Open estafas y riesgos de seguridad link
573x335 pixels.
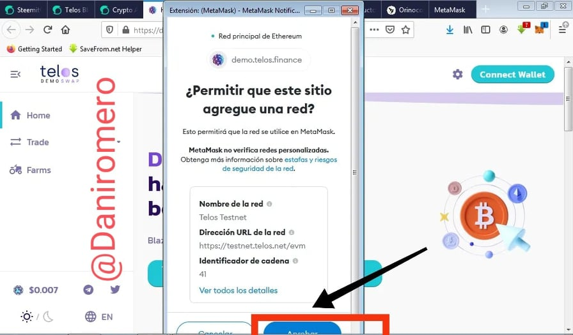pos(279,164)
